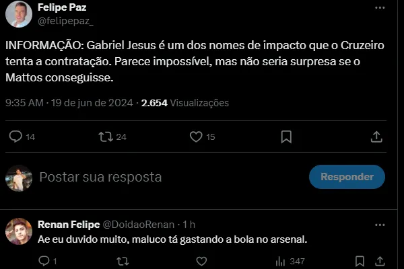View analytics of Renan Felipe's reply
This screenshot has height=269, width=404.
coord(279,261)
